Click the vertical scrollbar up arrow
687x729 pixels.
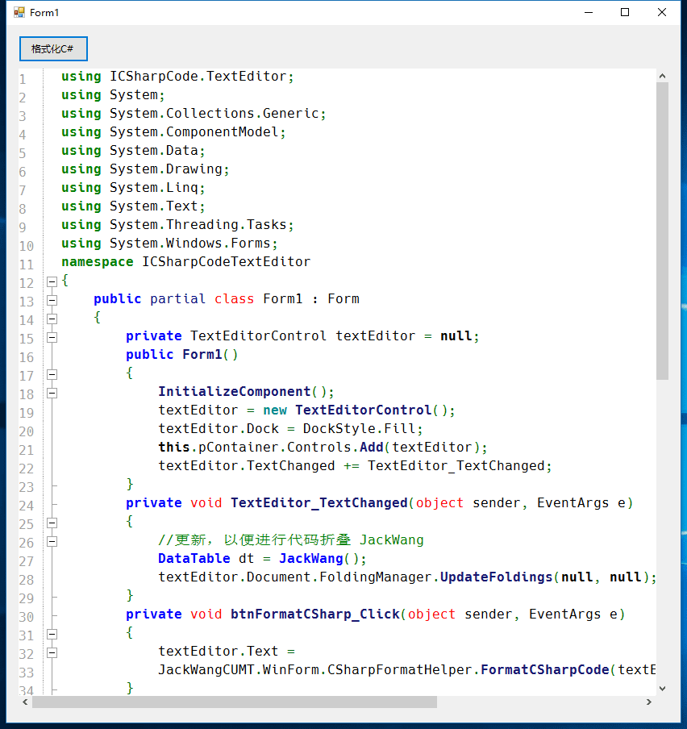click(663, 75)
